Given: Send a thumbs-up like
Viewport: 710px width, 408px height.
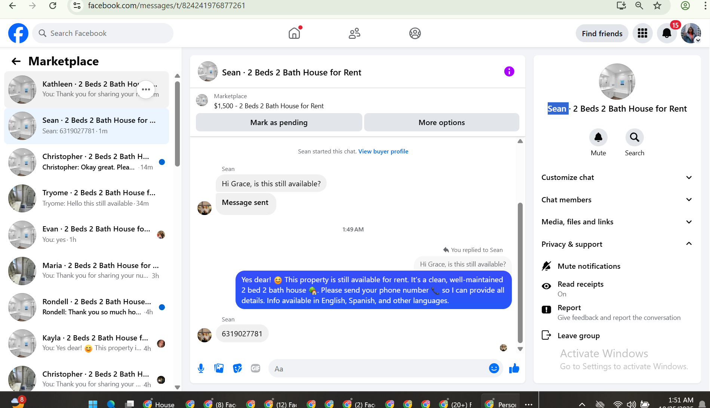Looking at the screenshot, I should (514, 368).
